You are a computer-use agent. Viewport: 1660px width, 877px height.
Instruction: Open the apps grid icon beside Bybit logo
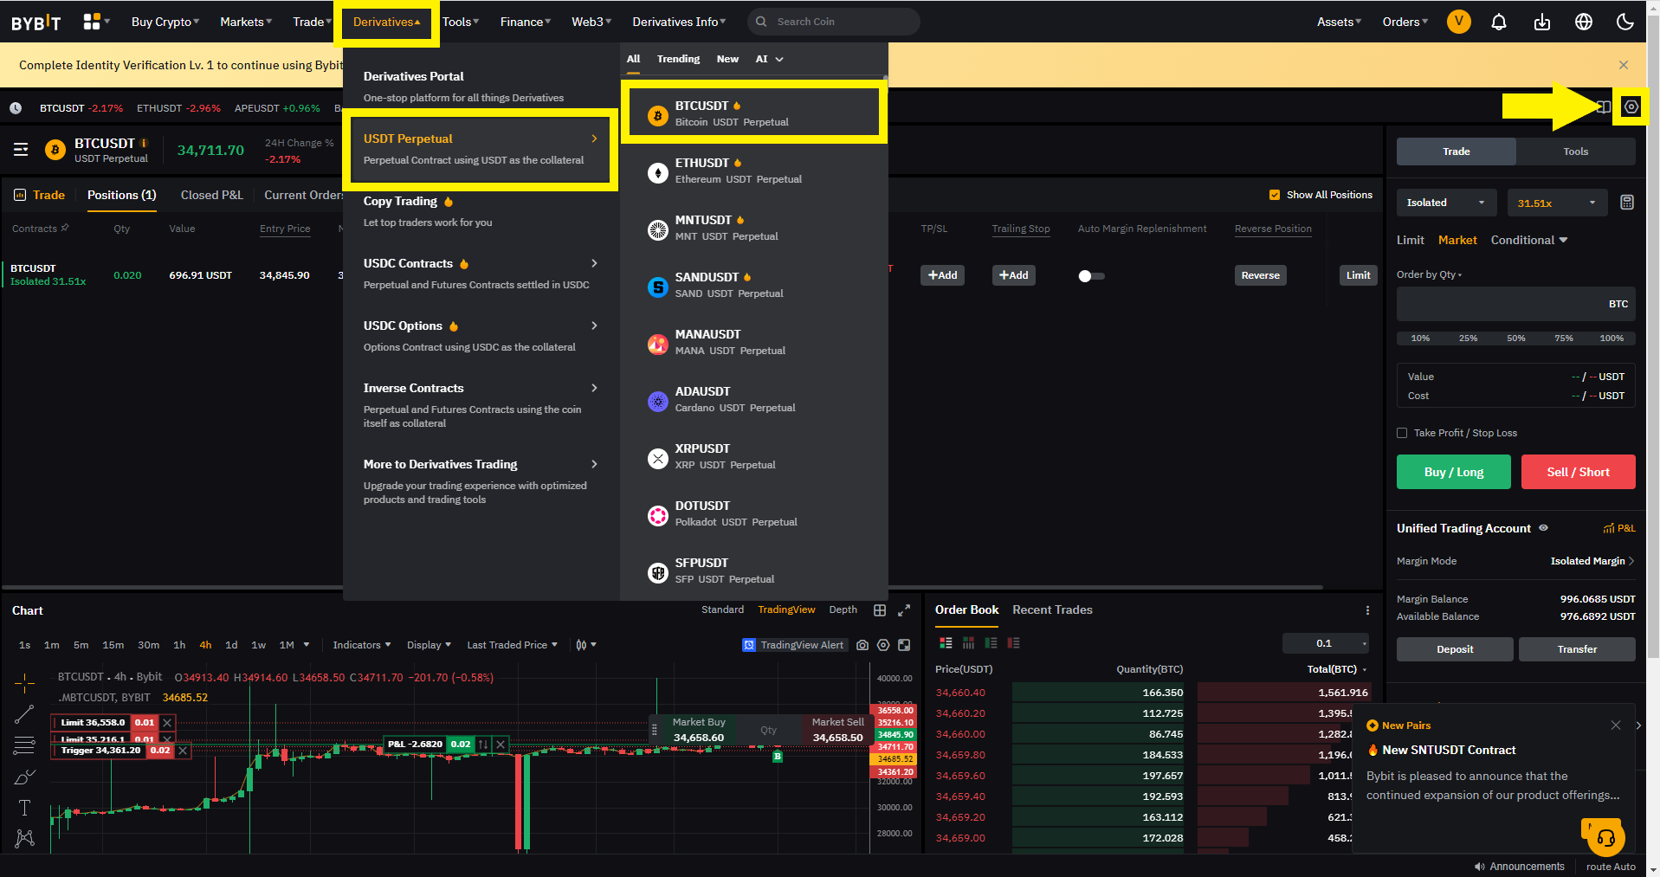tap(92, 22)
